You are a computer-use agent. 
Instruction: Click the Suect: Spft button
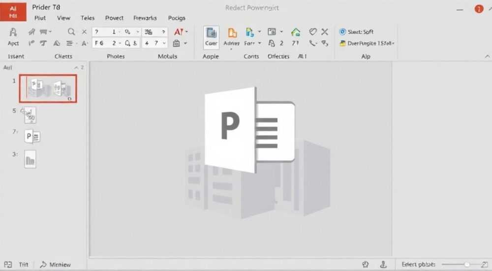pos(356,32)
